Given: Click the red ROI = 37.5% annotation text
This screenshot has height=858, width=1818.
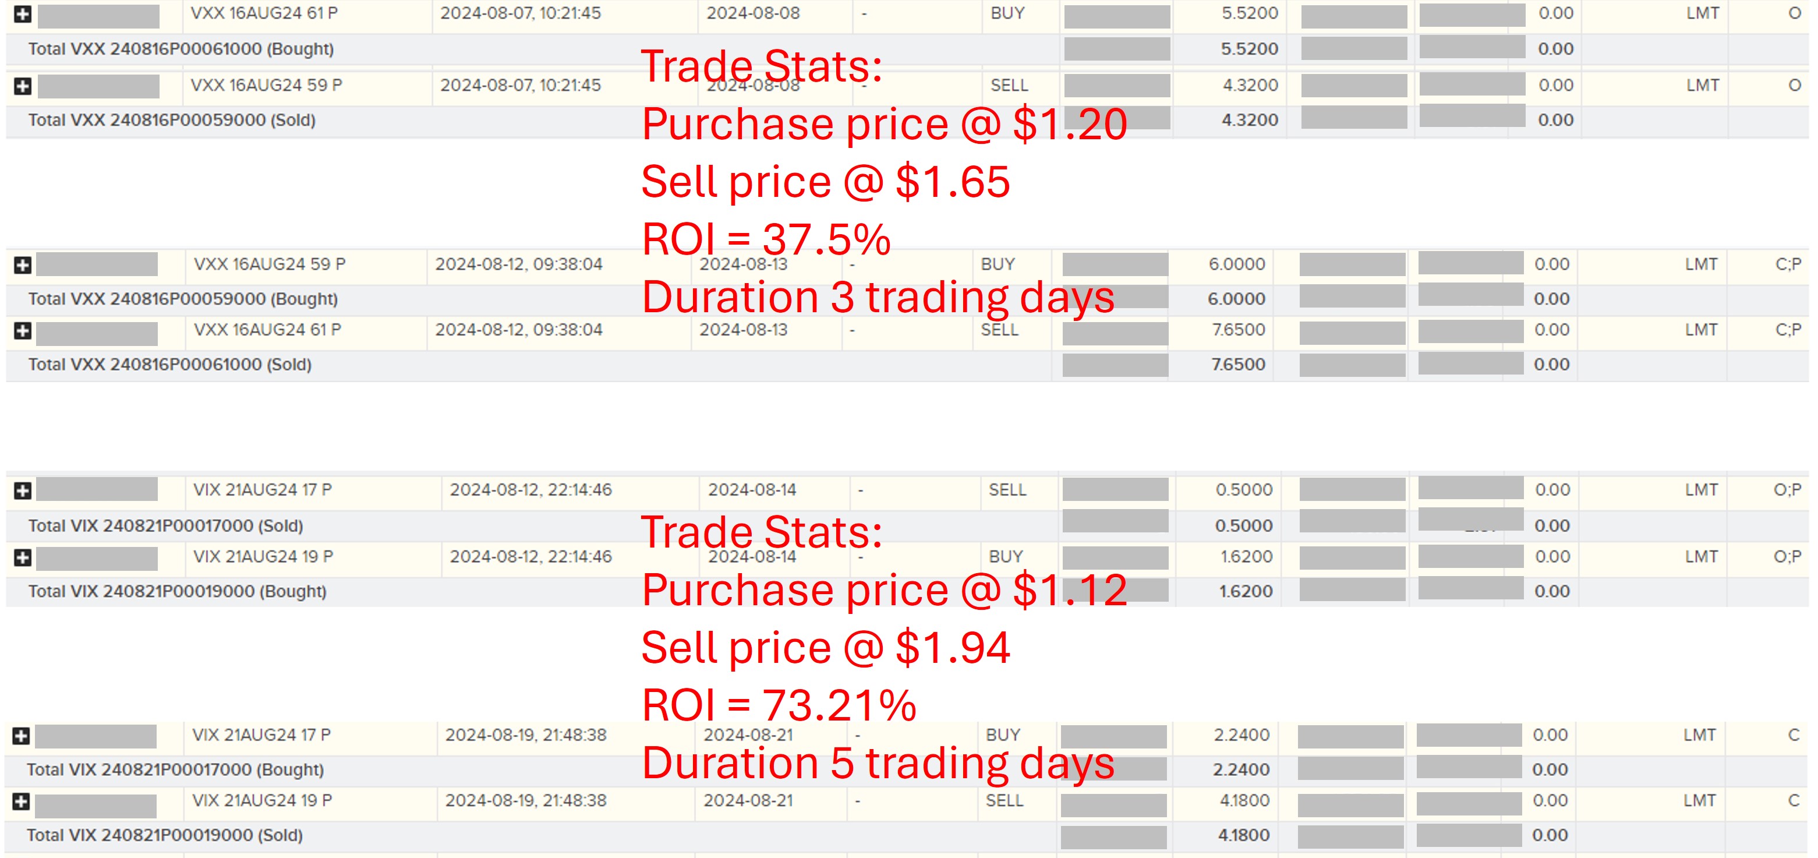Looking at the screenshot, I should coord(766,239).
